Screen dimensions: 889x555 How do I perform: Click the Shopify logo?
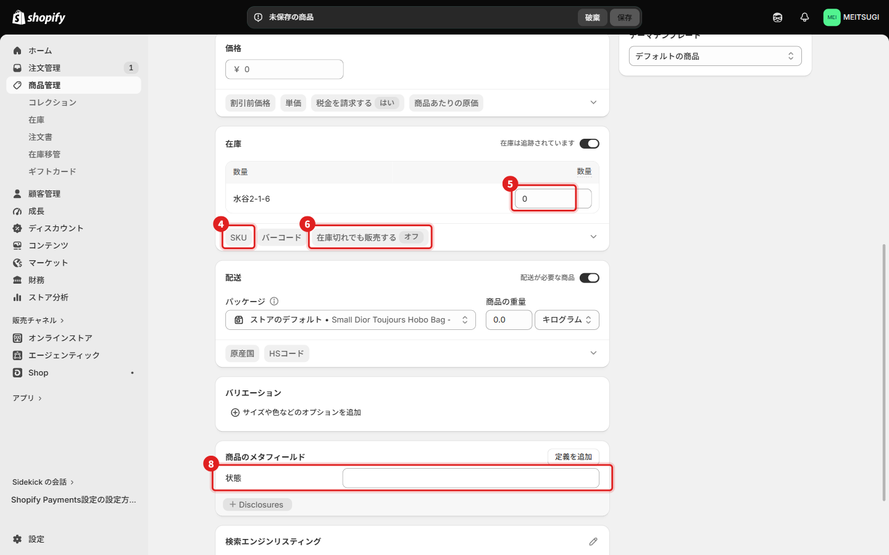coord(39,17)
